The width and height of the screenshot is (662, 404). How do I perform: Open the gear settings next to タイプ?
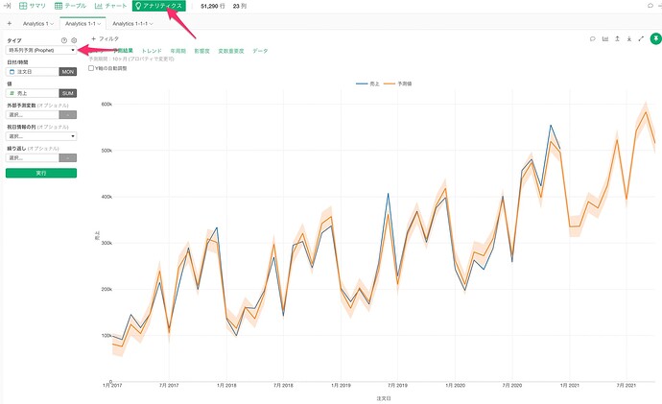coord(74,40)
